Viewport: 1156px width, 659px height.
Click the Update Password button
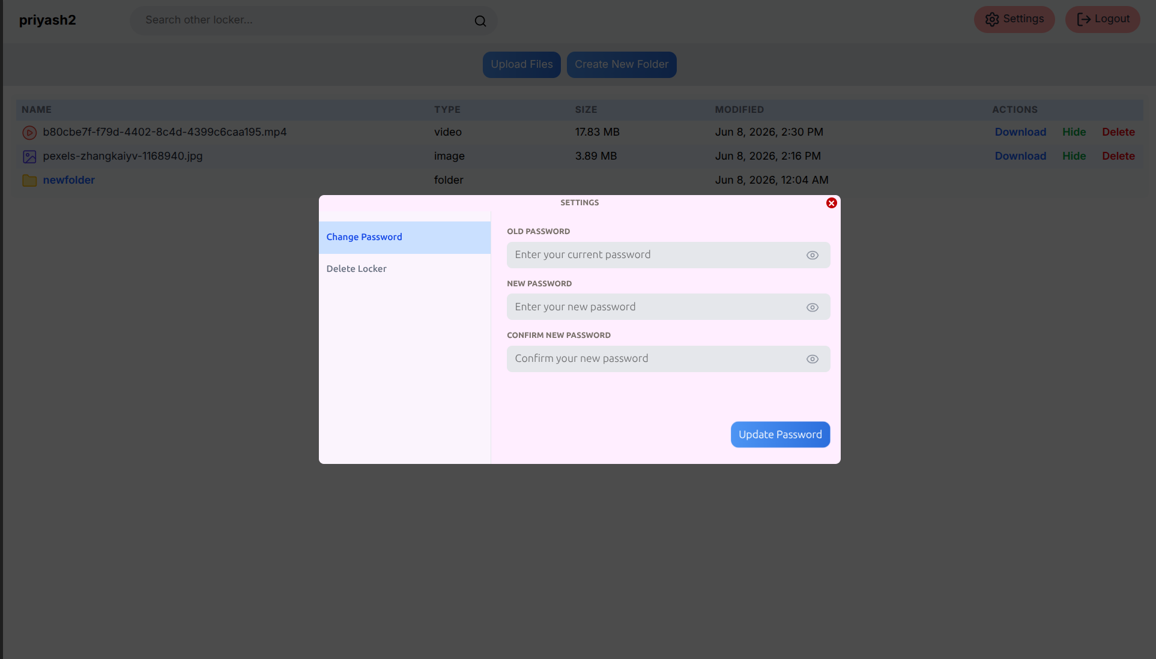(780, 435)
